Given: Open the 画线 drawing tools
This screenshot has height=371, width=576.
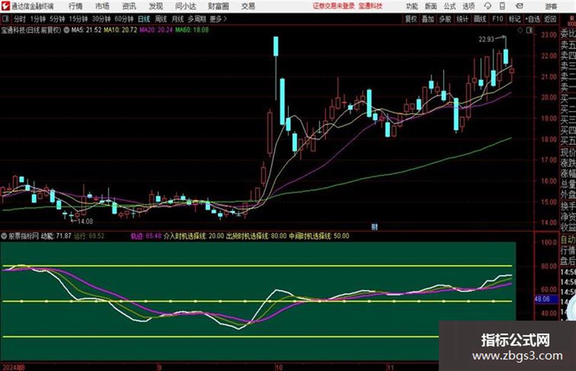Looking at the screenshot, I should pos(480,19).
